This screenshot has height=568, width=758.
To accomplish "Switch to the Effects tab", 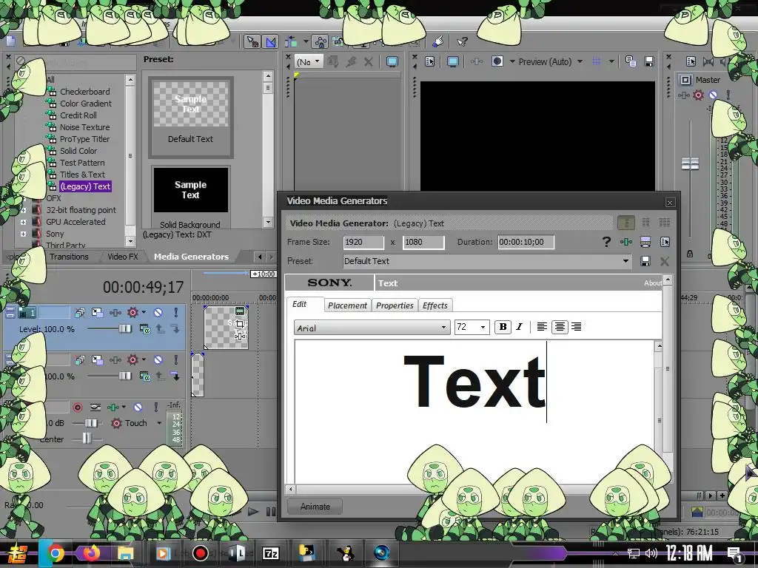I will 435,305.
